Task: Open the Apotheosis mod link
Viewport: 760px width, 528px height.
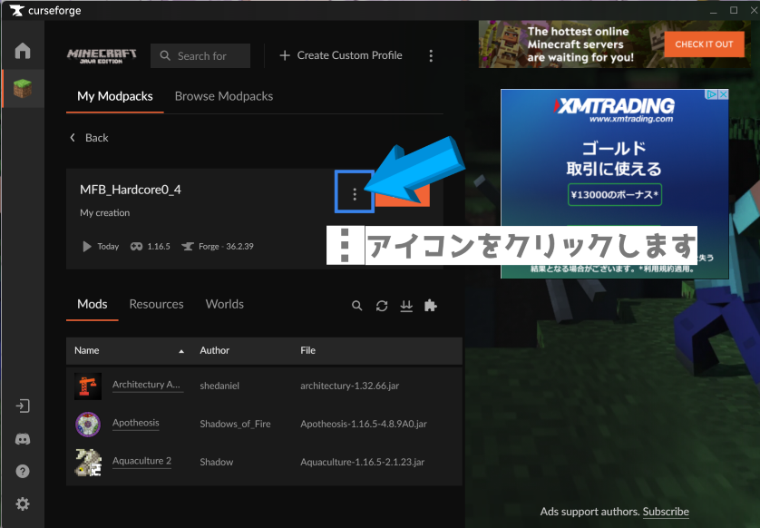Action: (x=136, y=422)
